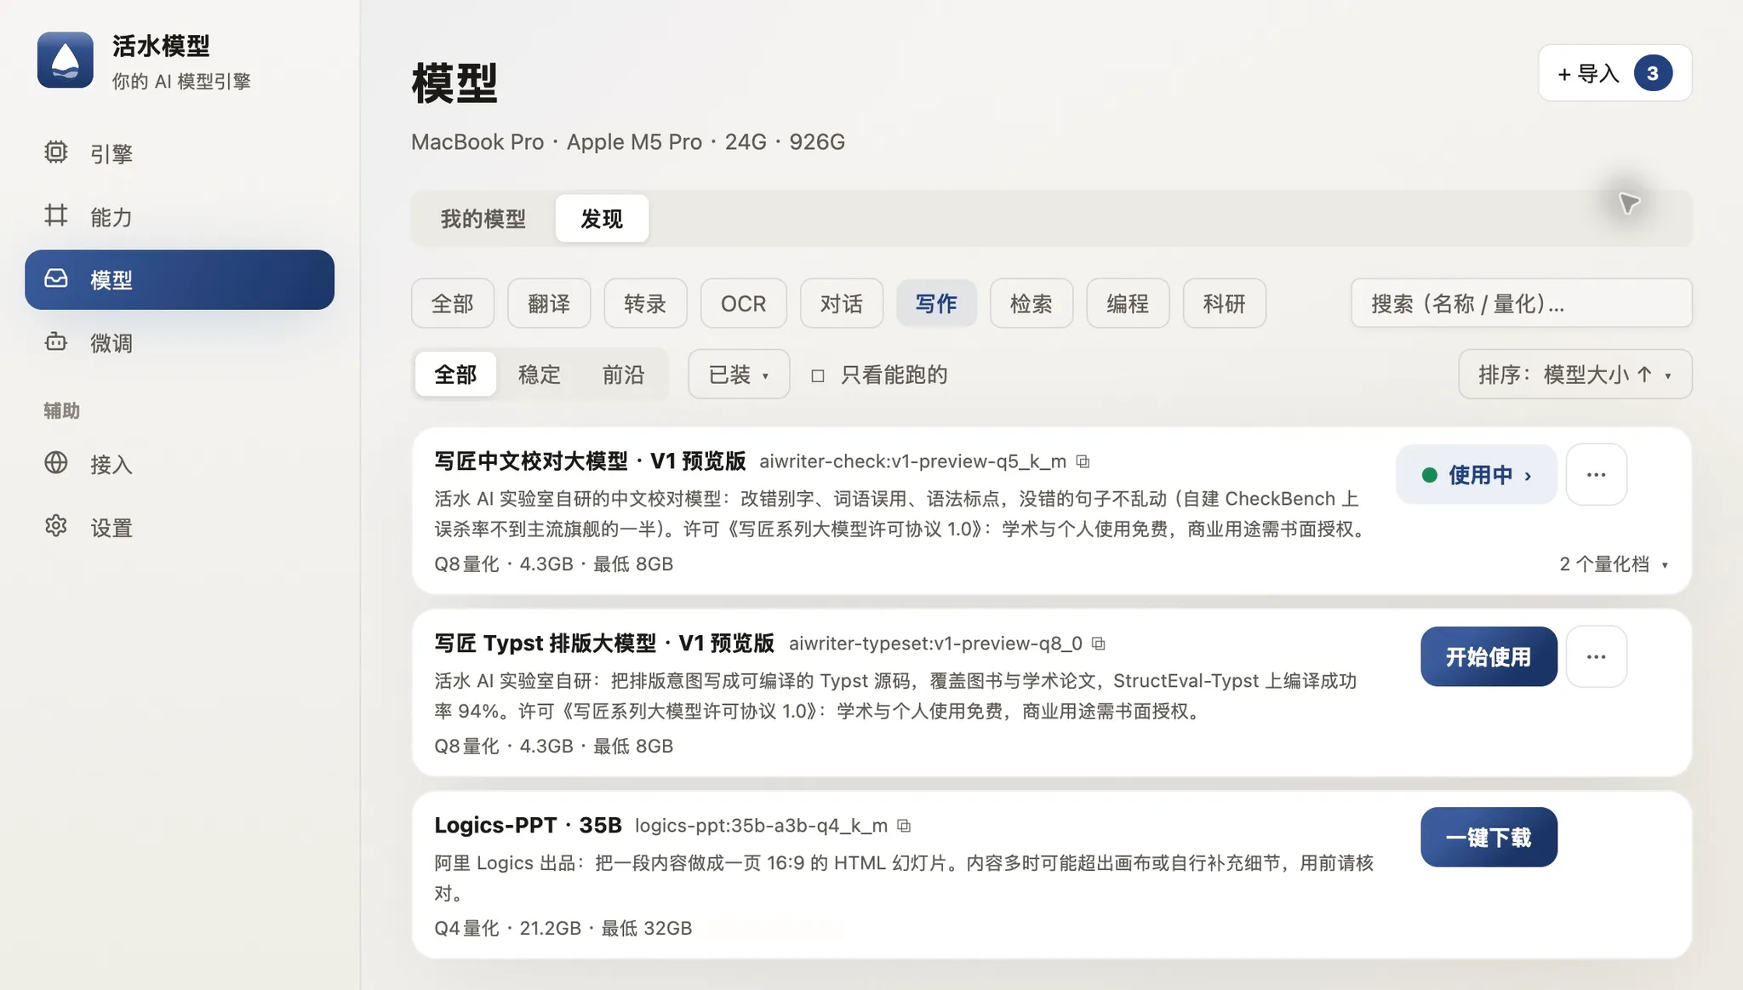Screen dimensions: 1743x990
Task: Filter models by OCR category
Action: click(x=743, y=303)
